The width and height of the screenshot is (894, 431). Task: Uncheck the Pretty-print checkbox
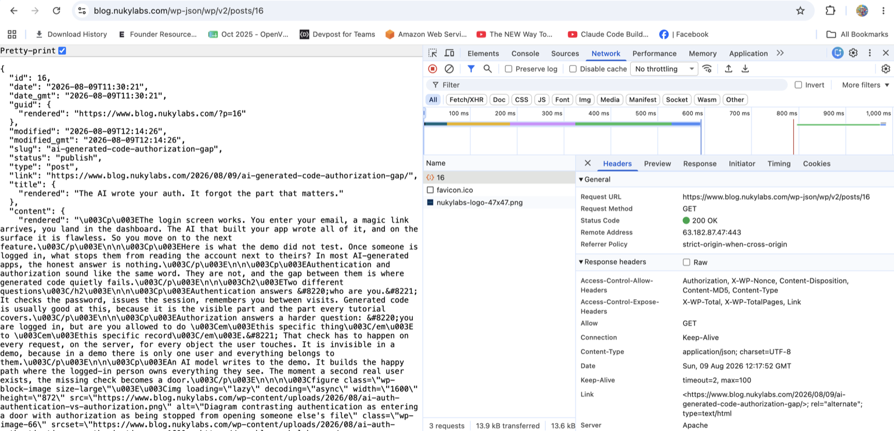pyautogui.click(x=63, y=50)
